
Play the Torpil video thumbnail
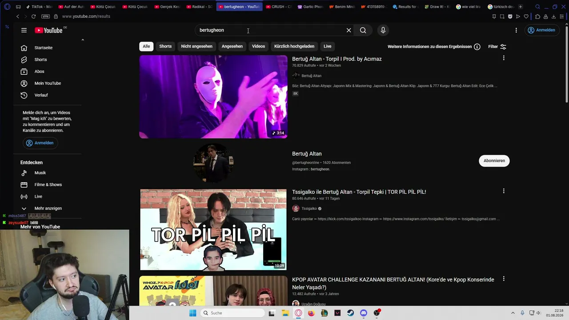[213, 96]
